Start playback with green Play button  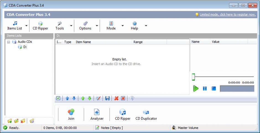coord(196,88)
